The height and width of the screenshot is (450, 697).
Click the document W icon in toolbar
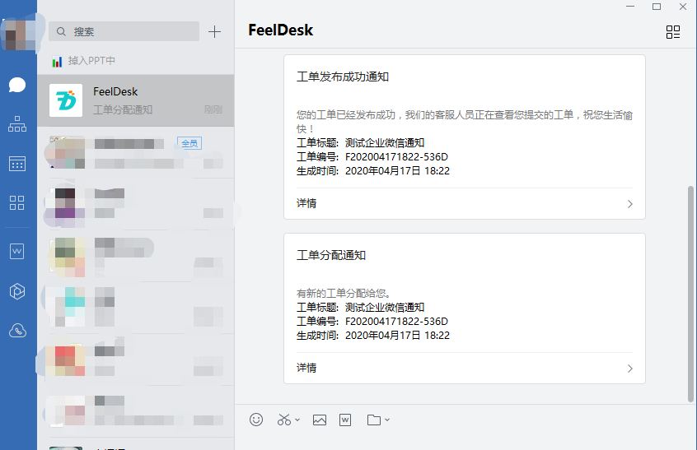[x=345, y=420]
